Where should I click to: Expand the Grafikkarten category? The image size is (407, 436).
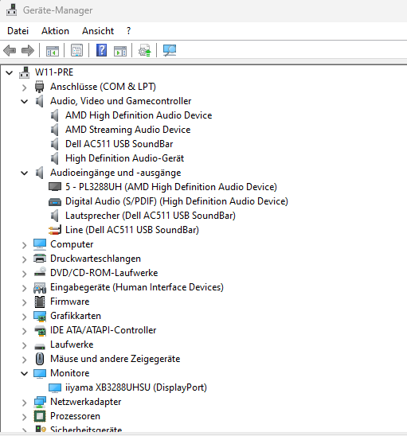click(x=25, y=317)
